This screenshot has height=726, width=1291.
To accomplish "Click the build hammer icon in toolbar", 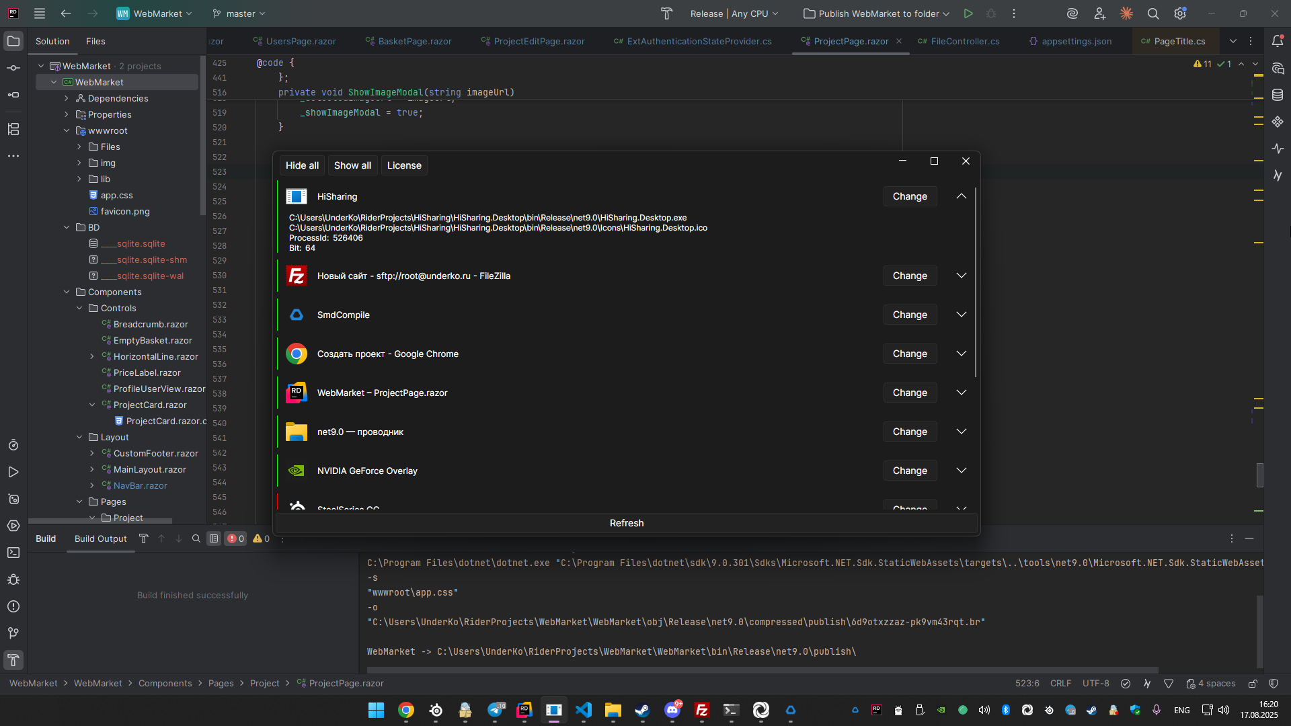I will 666,13.
